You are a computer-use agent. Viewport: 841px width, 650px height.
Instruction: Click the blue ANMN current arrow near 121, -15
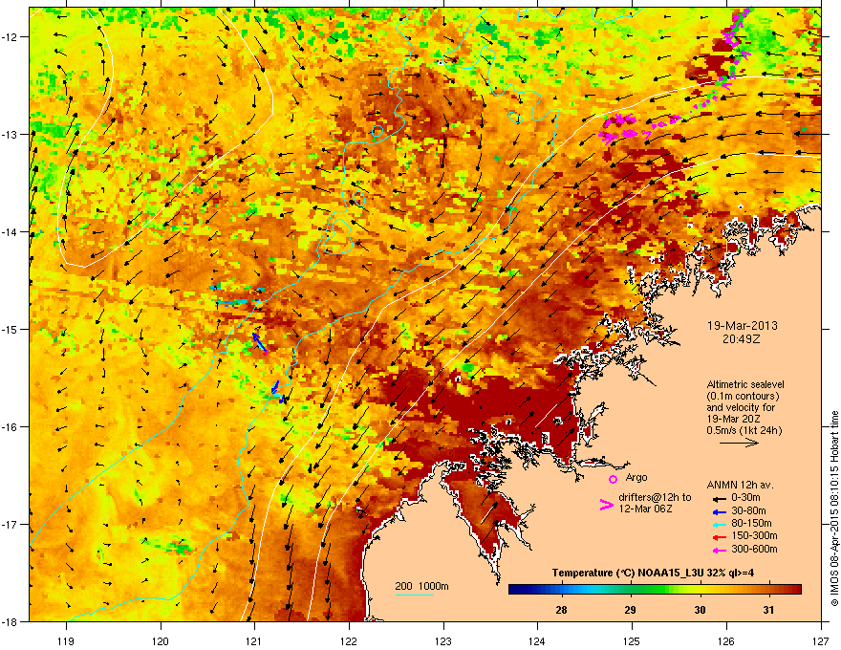pyautogui.click(x=260, y=343)
